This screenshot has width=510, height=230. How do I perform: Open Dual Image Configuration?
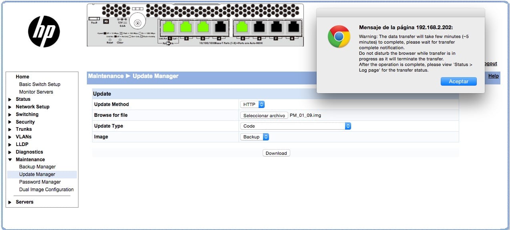pos(46,190)
